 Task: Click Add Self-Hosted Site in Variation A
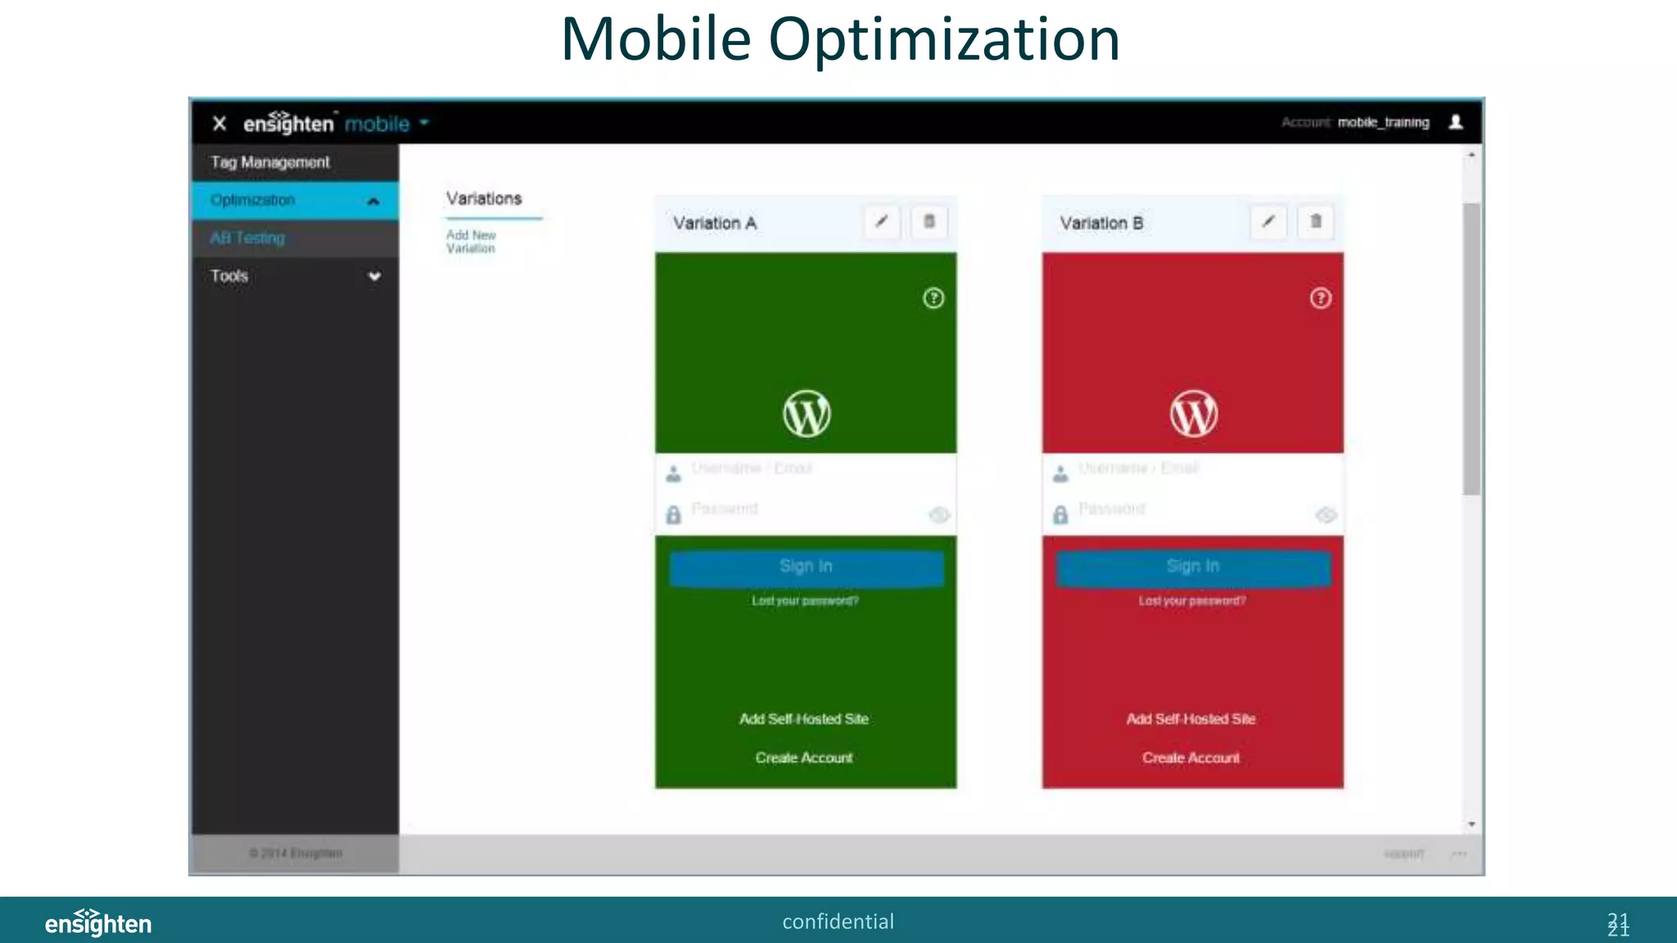click(x=804, y=719)
